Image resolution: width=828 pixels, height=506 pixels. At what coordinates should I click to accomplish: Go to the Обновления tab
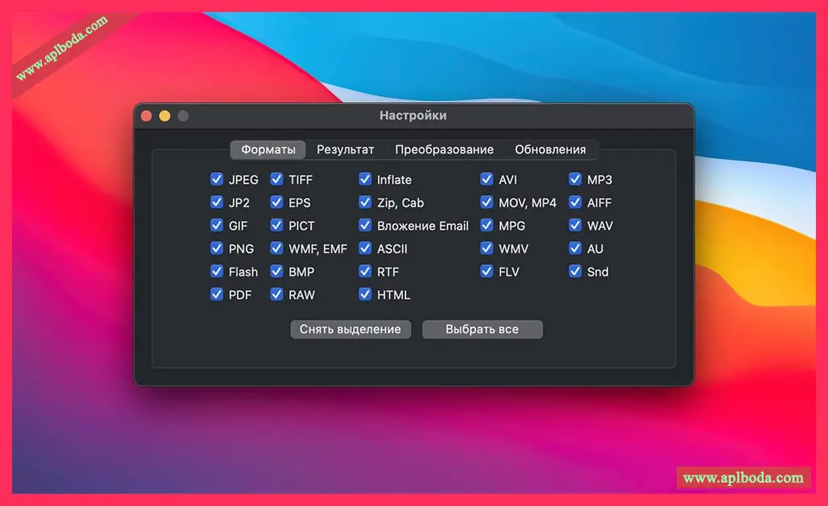click(550, 149)
